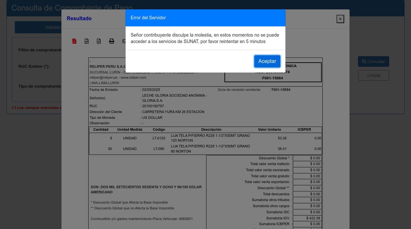The height and width of the screenshot is (229, 411).
Task: Click the SUNAT error message text
Action: coord(205,38)
